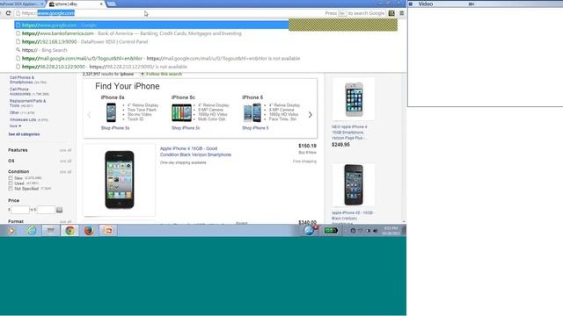Viewport: 563px width, 316px height.
Task: Click the iPhone 5s thumbnail image
Action: pos(112,112)
